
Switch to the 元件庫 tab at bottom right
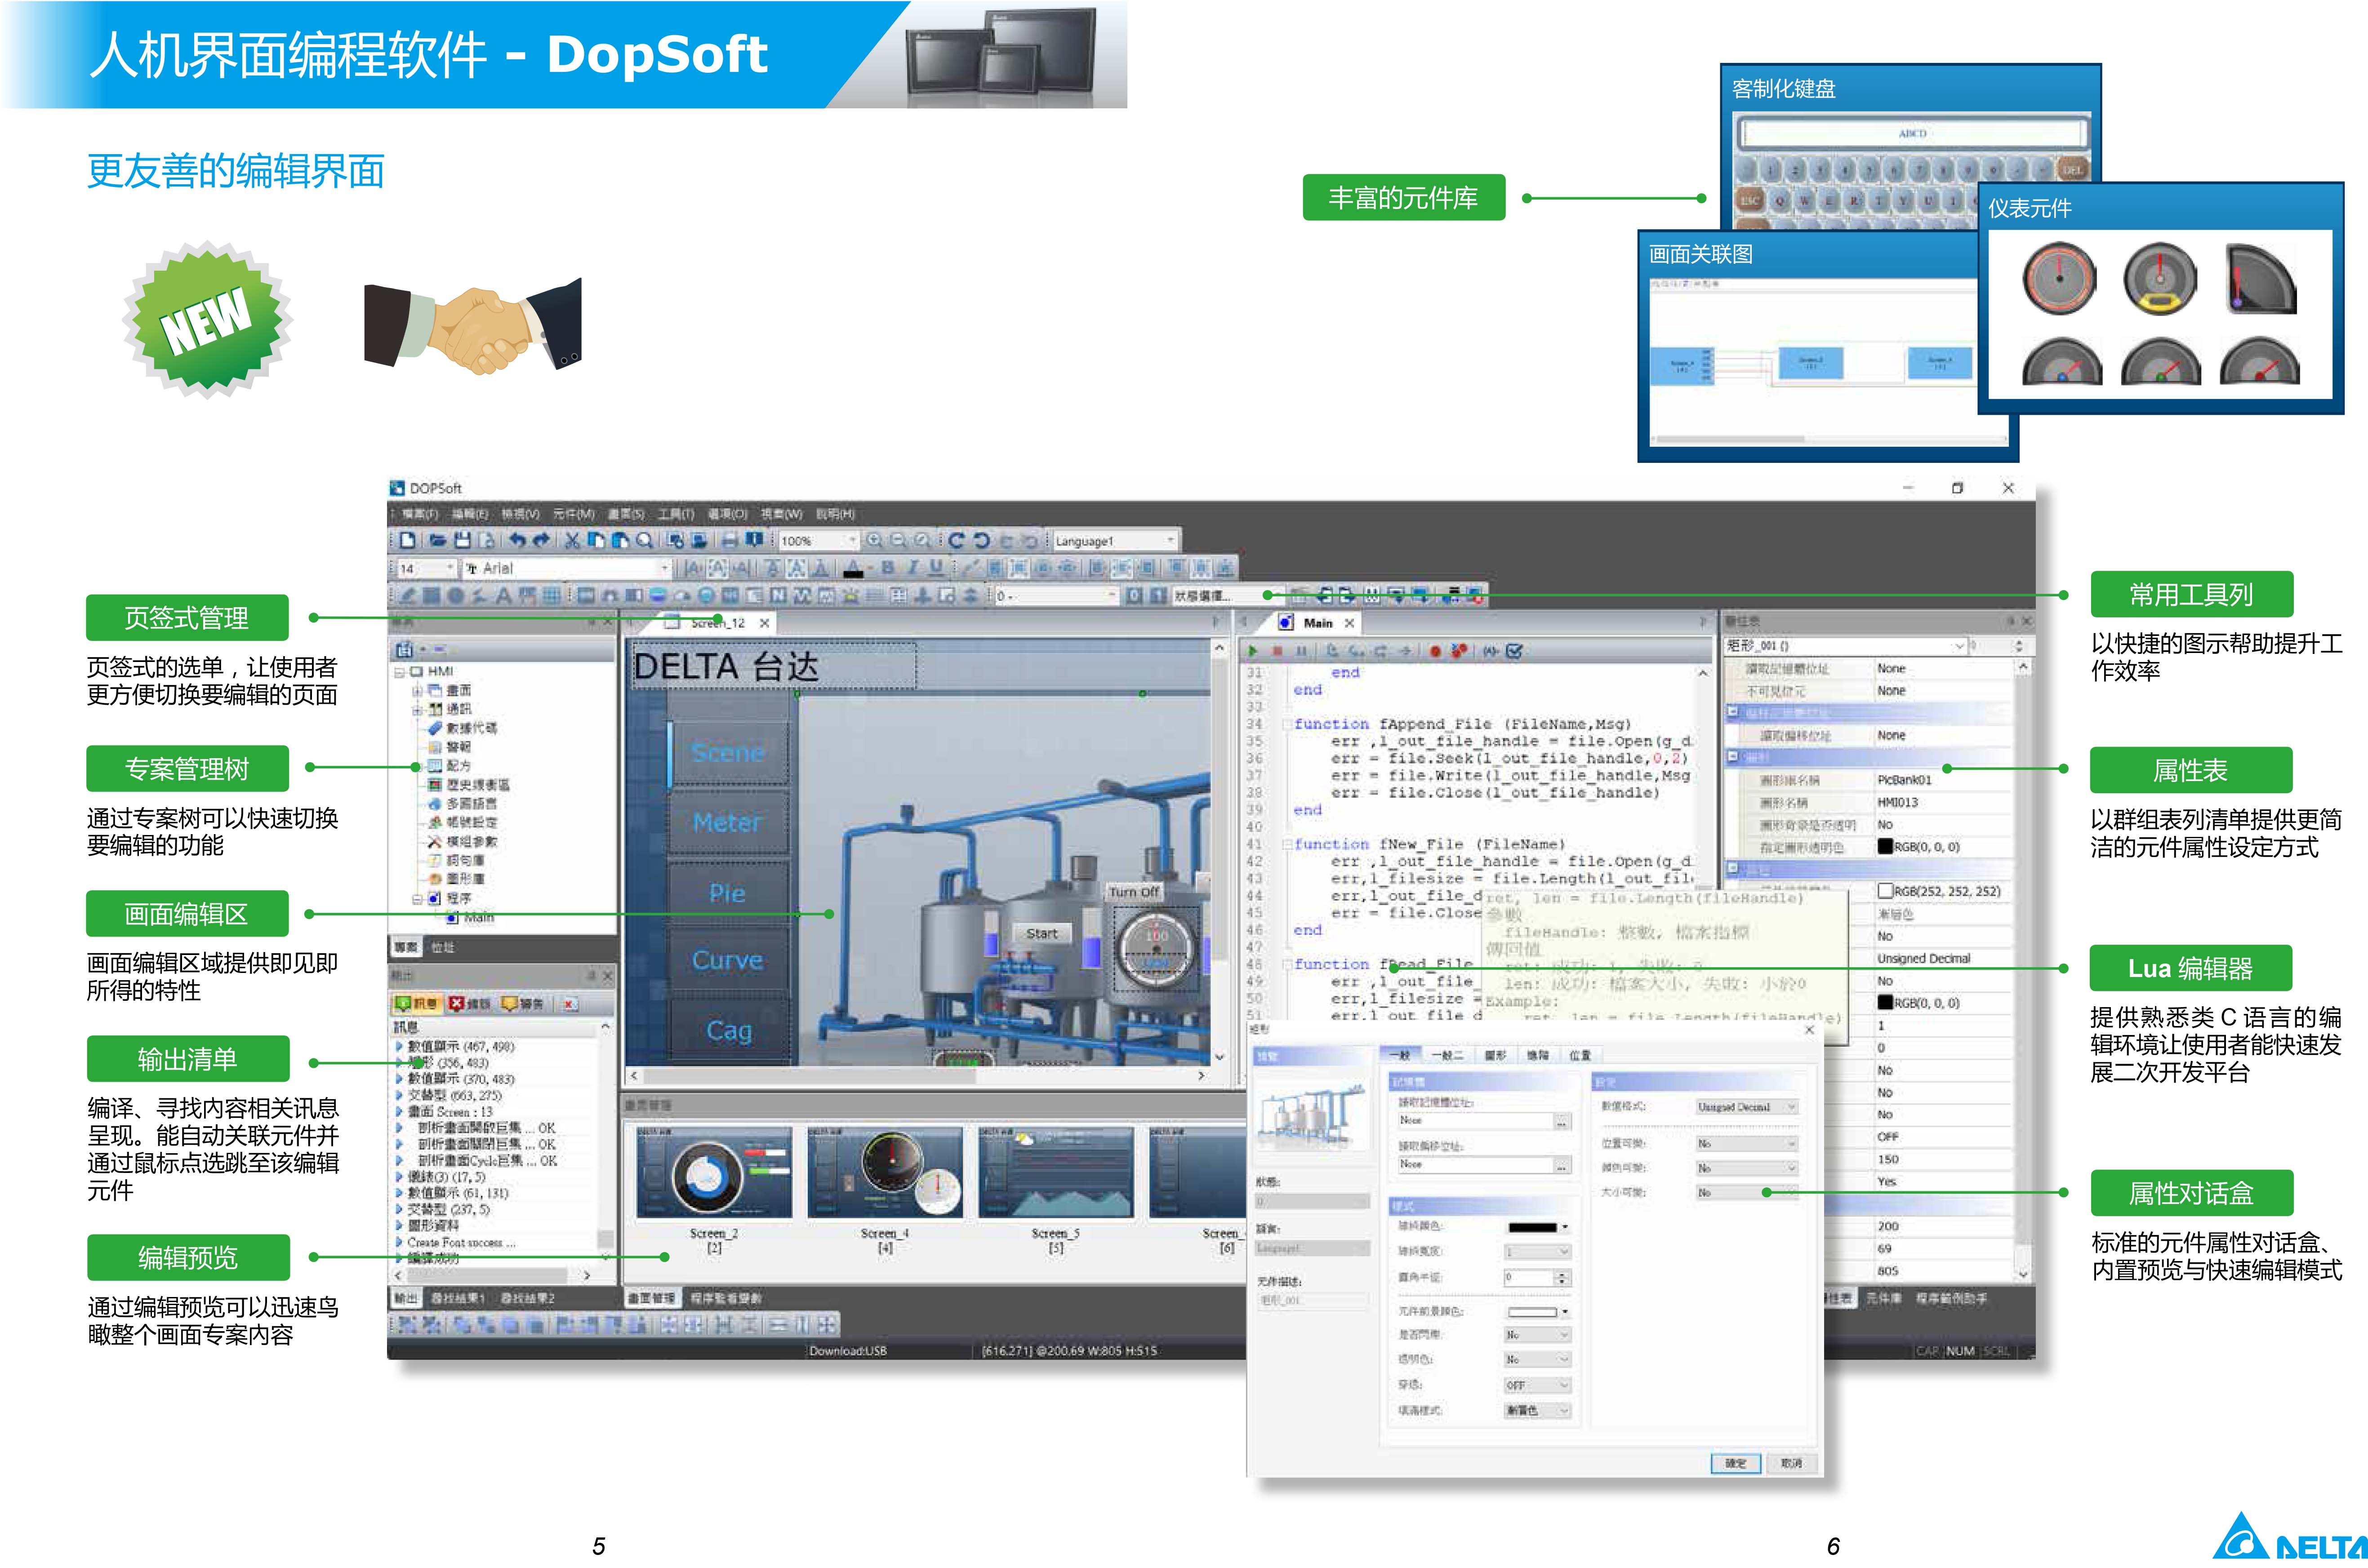1883,1298
